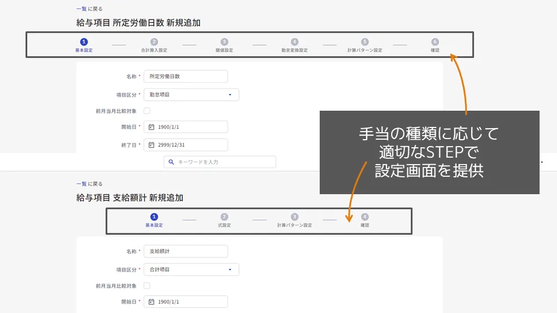Image resolution: width=557 pixels, height=313 pixels.
Task: Open calendar icon for 所定労働日数 開始日
Action: 151,127
